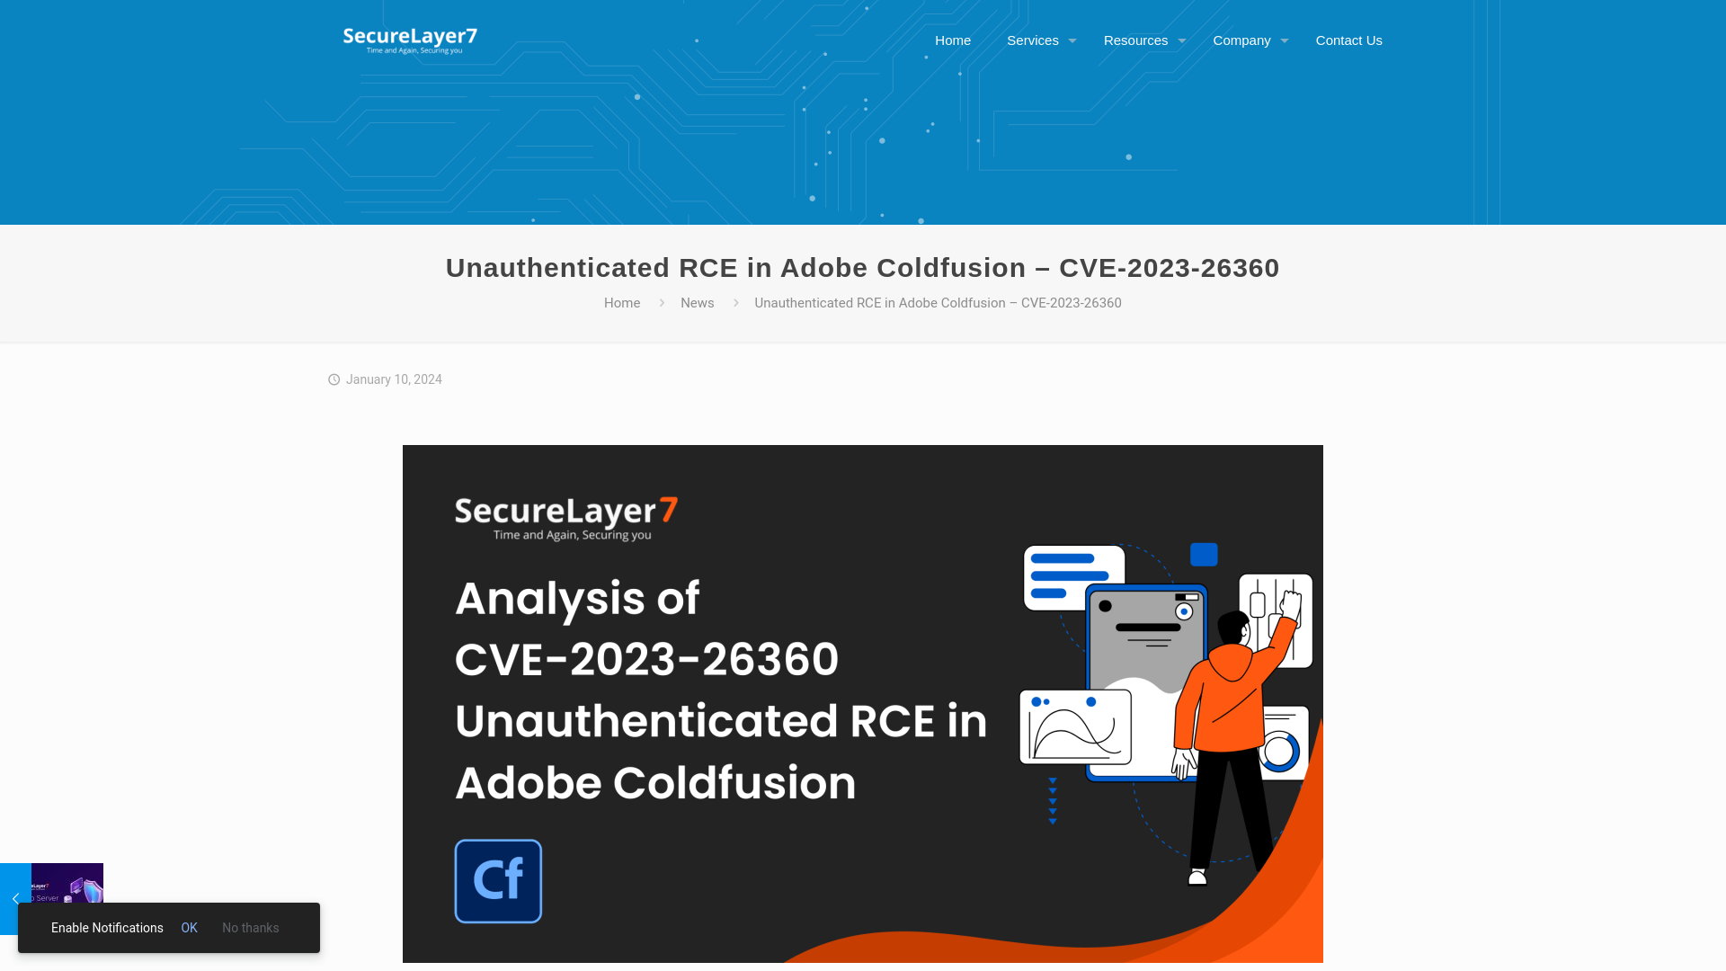
Task: Click the Services dropdown arrow
Action: click(1071, 41)
